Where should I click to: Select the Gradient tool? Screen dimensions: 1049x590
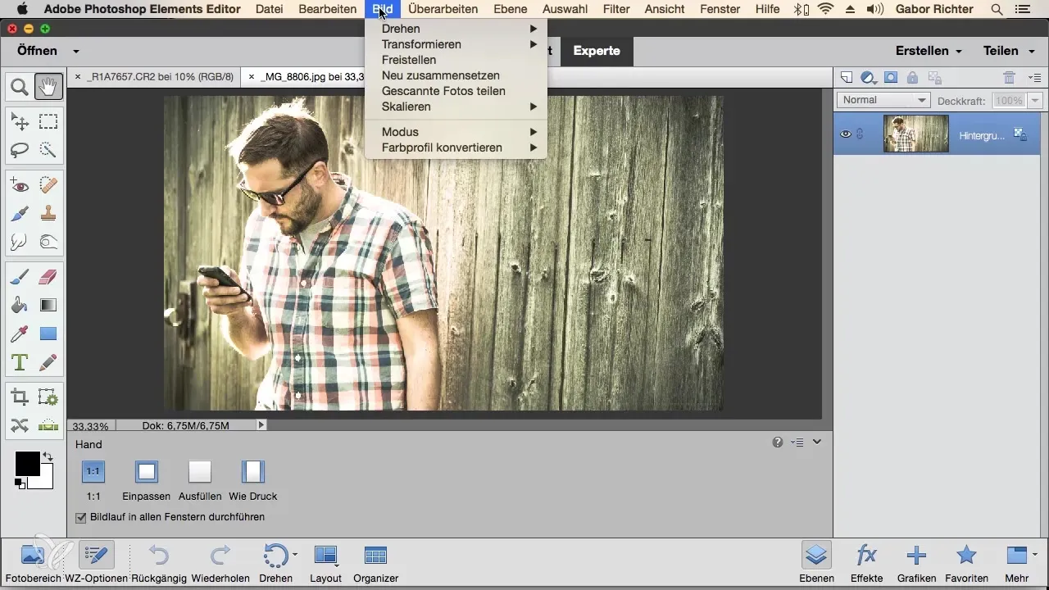click(x=48, y=306)
